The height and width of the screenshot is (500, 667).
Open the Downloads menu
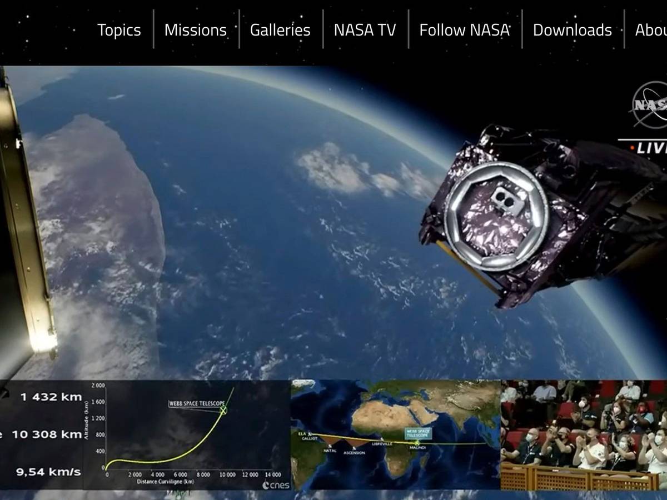[572, 30]
